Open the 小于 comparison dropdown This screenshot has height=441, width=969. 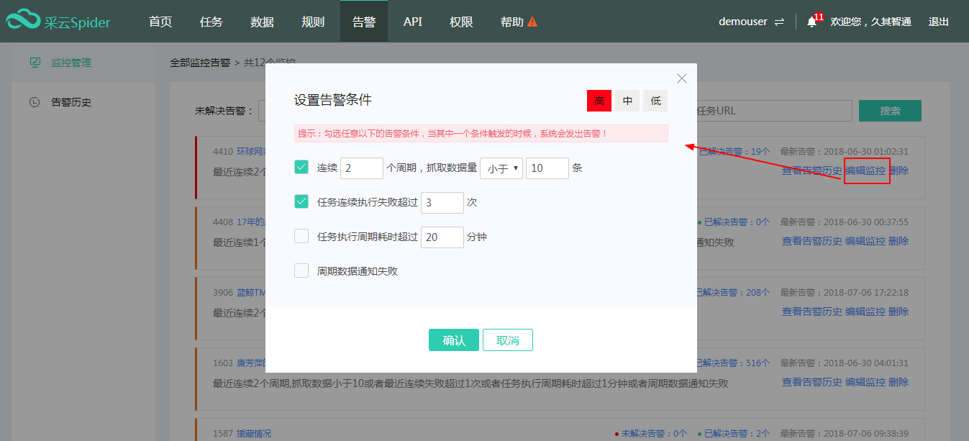(501, 168)
